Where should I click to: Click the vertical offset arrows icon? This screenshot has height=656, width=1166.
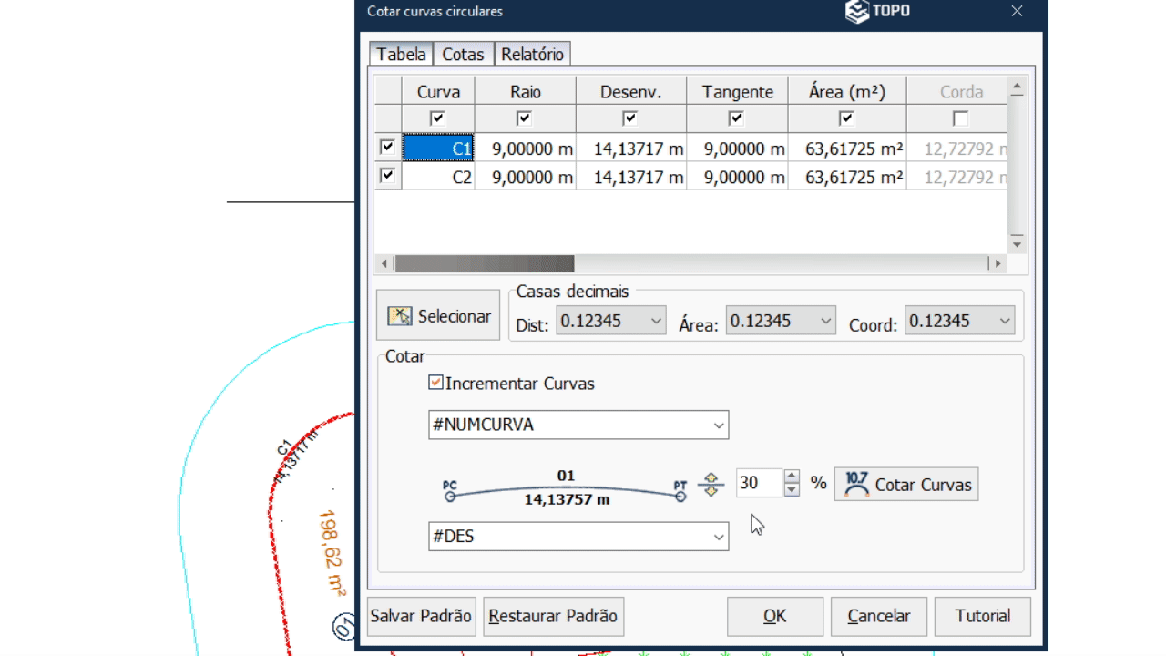(x=711, y=484)
